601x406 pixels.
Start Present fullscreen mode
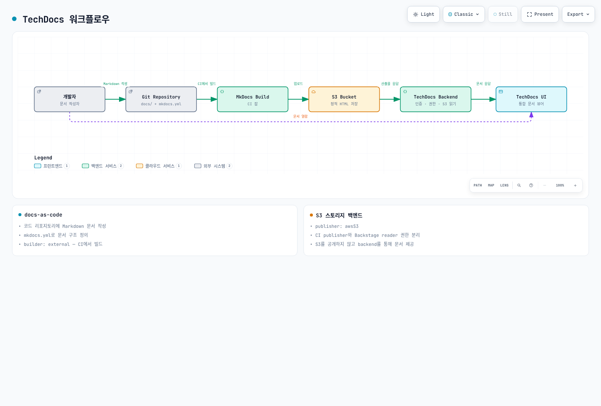tap(540, 14)
